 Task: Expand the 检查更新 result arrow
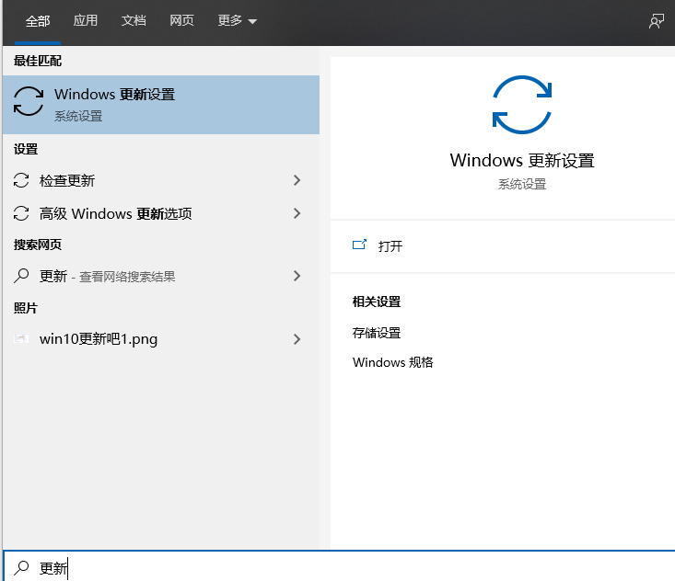[297, 181]
